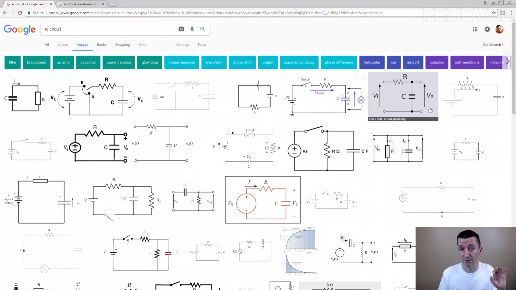Select the exponential decay chip
The image size is (516, 290).
pyautogui.click(x=299, y=62)
